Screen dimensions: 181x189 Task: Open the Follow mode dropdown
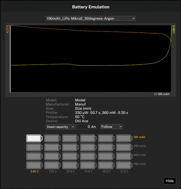[111, 127]
